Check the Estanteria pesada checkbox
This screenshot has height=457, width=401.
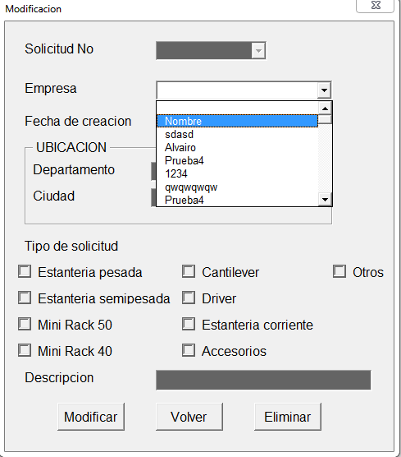point(25,271)
